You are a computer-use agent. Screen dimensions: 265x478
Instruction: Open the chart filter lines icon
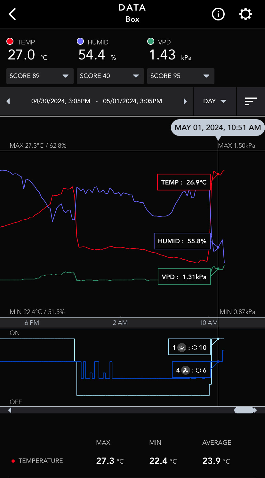[251, 101]
